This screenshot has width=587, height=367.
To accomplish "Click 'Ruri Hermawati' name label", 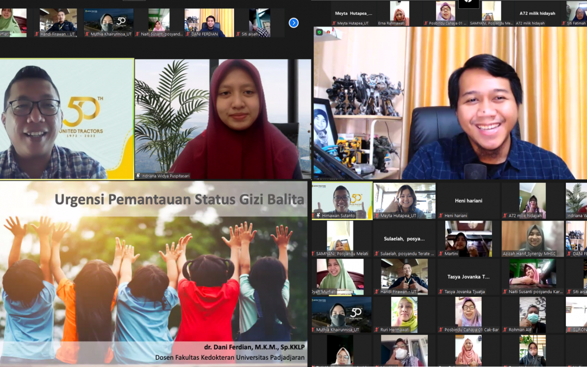I will (x=395, y=330).
